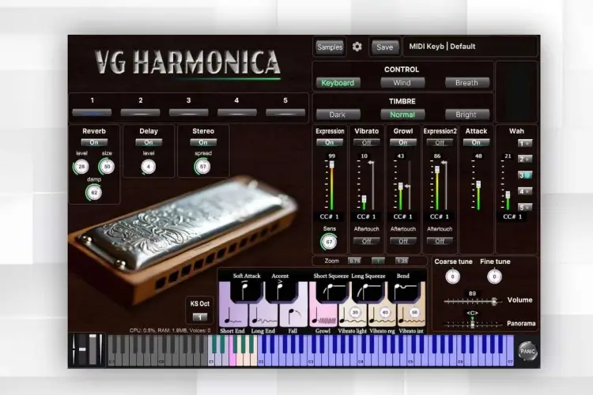Open CC# selector under Expression2

(x=440, y=216)
